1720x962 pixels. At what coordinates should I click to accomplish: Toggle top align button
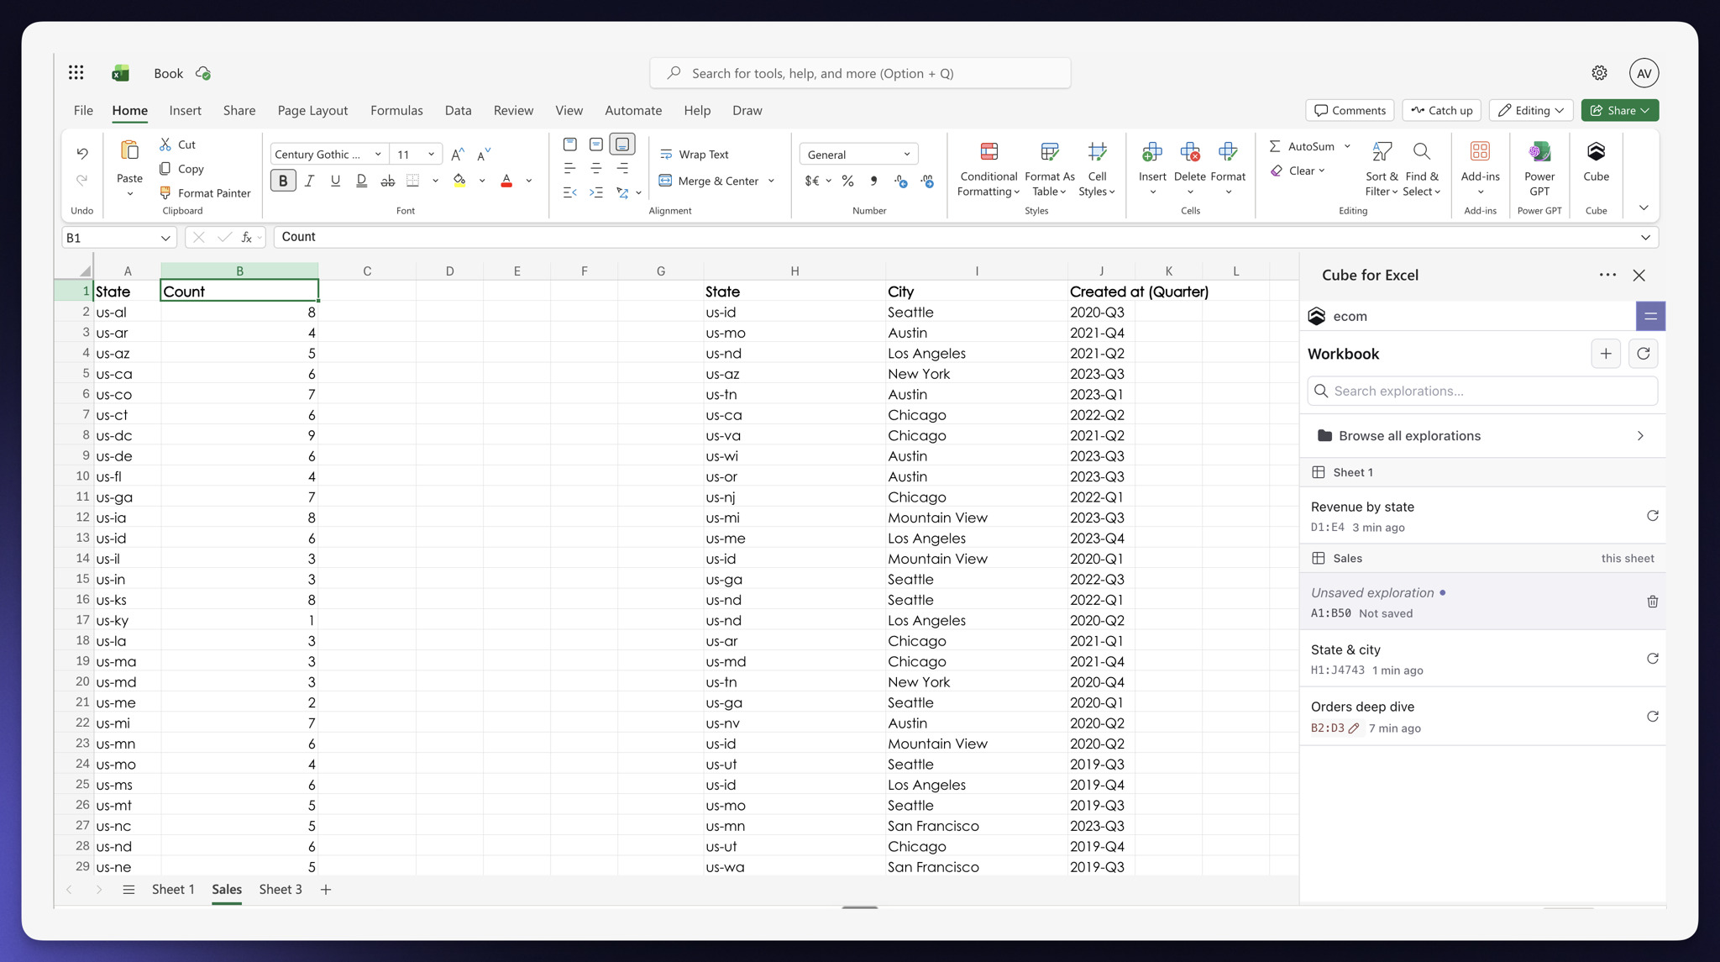pos(570,145)
